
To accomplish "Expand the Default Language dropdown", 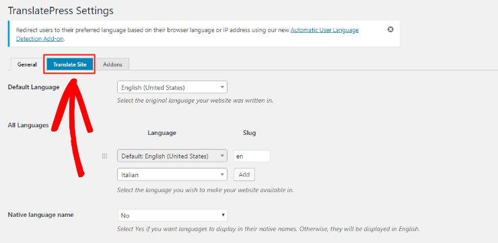I will pyautogui.click(x=172, y=87).
